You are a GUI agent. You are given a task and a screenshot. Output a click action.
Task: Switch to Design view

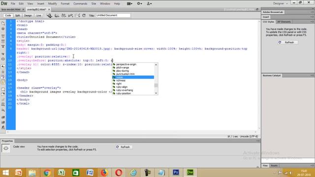point(28,15)
